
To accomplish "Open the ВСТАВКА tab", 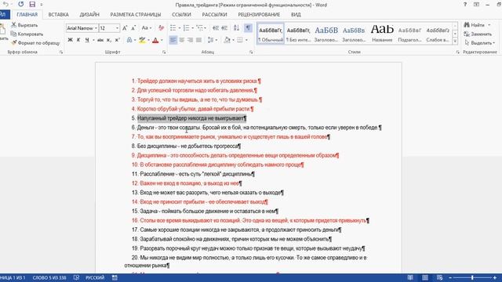I will (58, 14).
